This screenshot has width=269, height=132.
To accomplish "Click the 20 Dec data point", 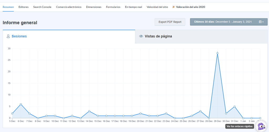I will [141, 113].
